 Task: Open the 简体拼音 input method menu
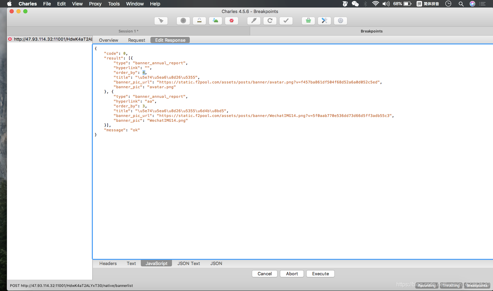click(428, 4)
